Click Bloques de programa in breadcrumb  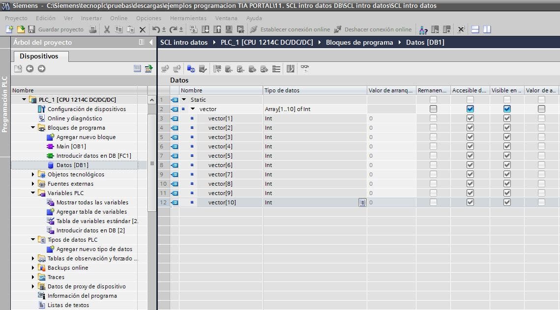coord(359,42)
